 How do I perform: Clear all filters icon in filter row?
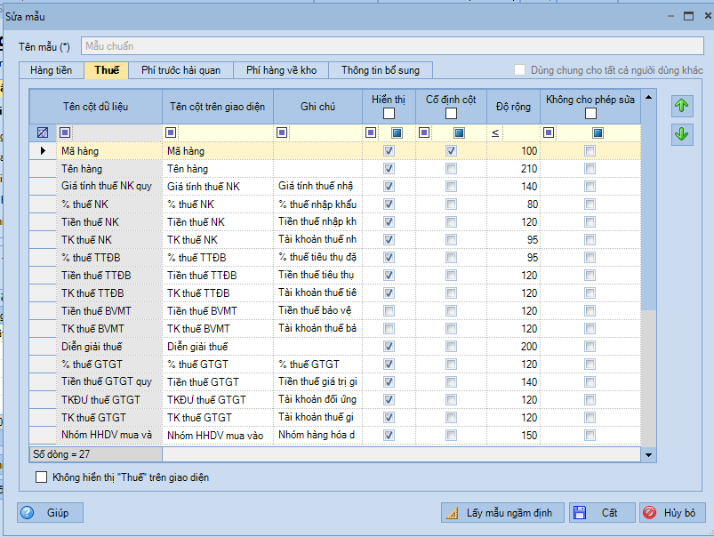pos(43,132)
